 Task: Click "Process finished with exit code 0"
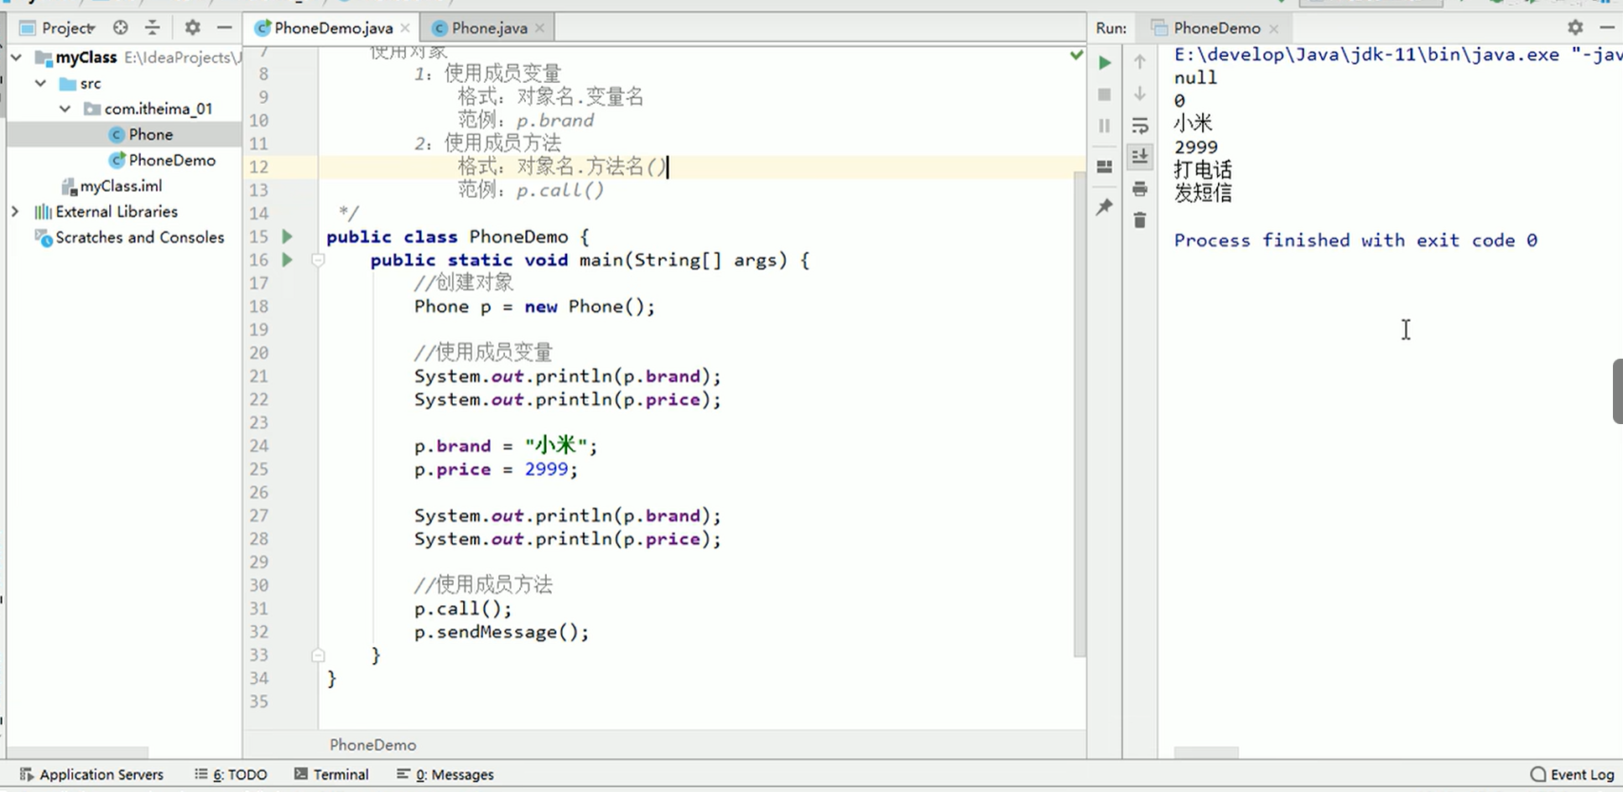1355,241
